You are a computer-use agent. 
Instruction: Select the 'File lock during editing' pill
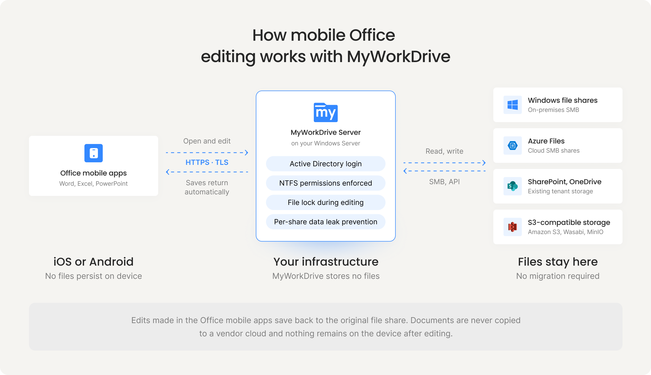point(326,203)
